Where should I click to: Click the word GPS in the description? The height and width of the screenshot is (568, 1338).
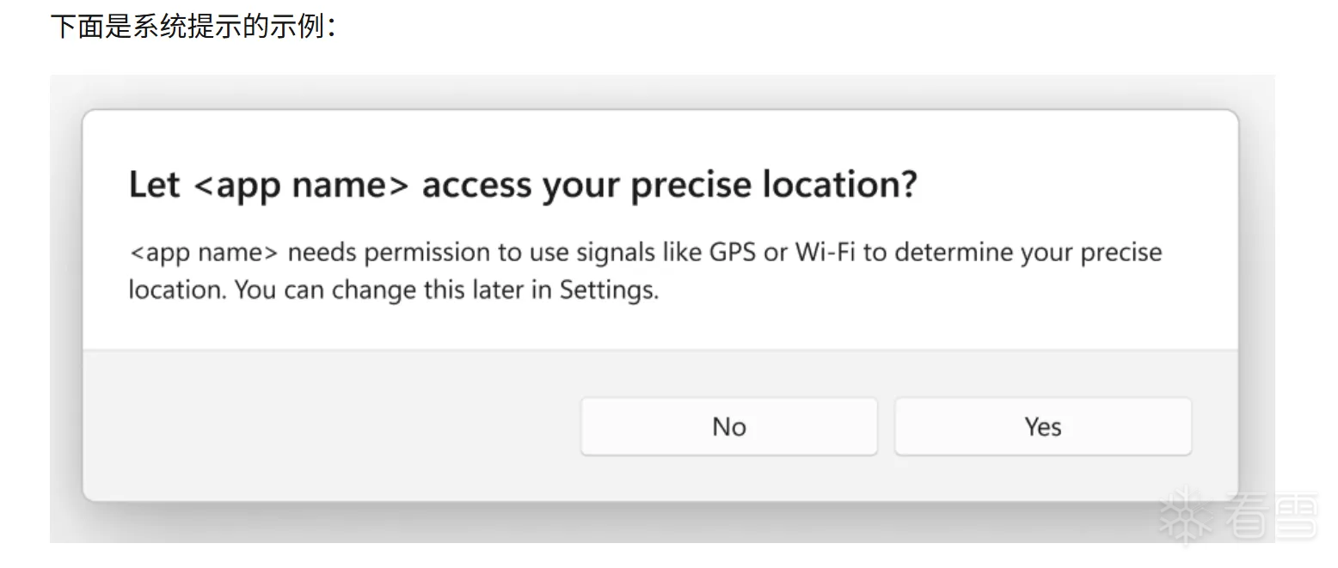pyautogui.click(x=733, y=253)
